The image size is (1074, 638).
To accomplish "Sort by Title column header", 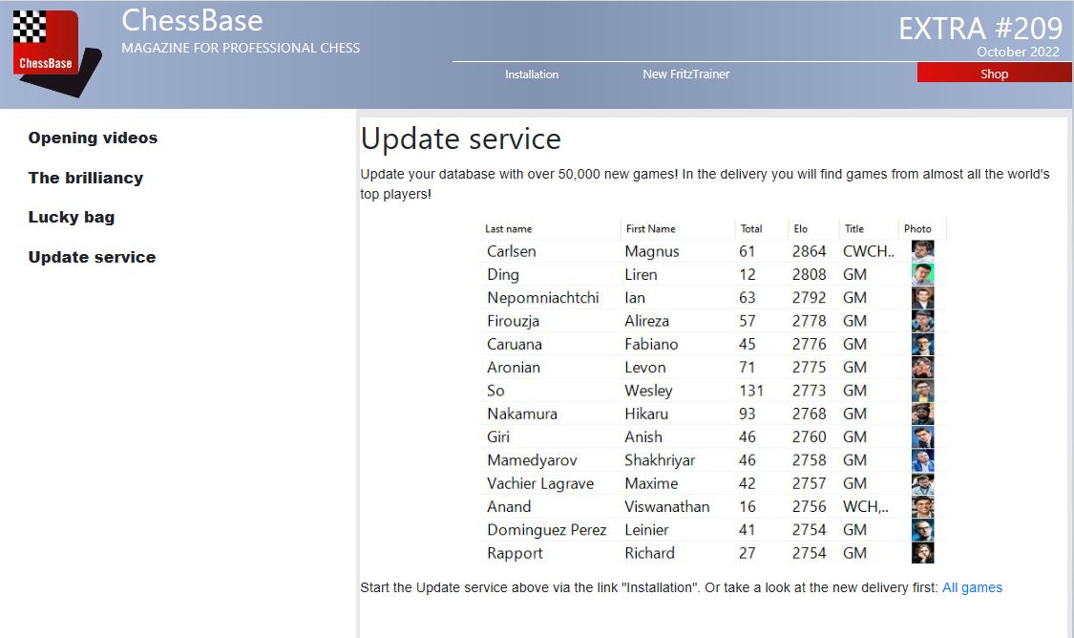I will (854, 229).
